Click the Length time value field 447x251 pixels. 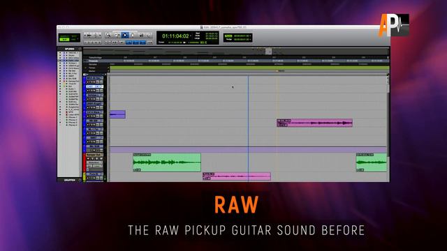click(x=211, y=38)
